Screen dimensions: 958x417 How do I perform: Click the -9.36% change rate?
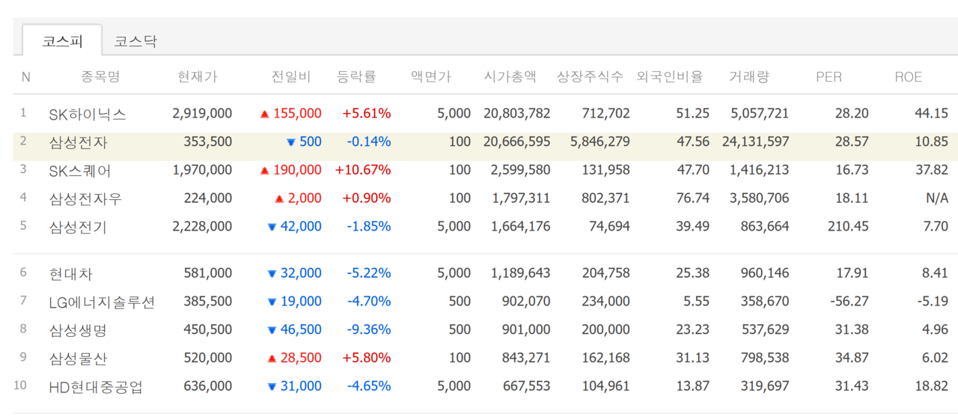[x=369, y=330]
